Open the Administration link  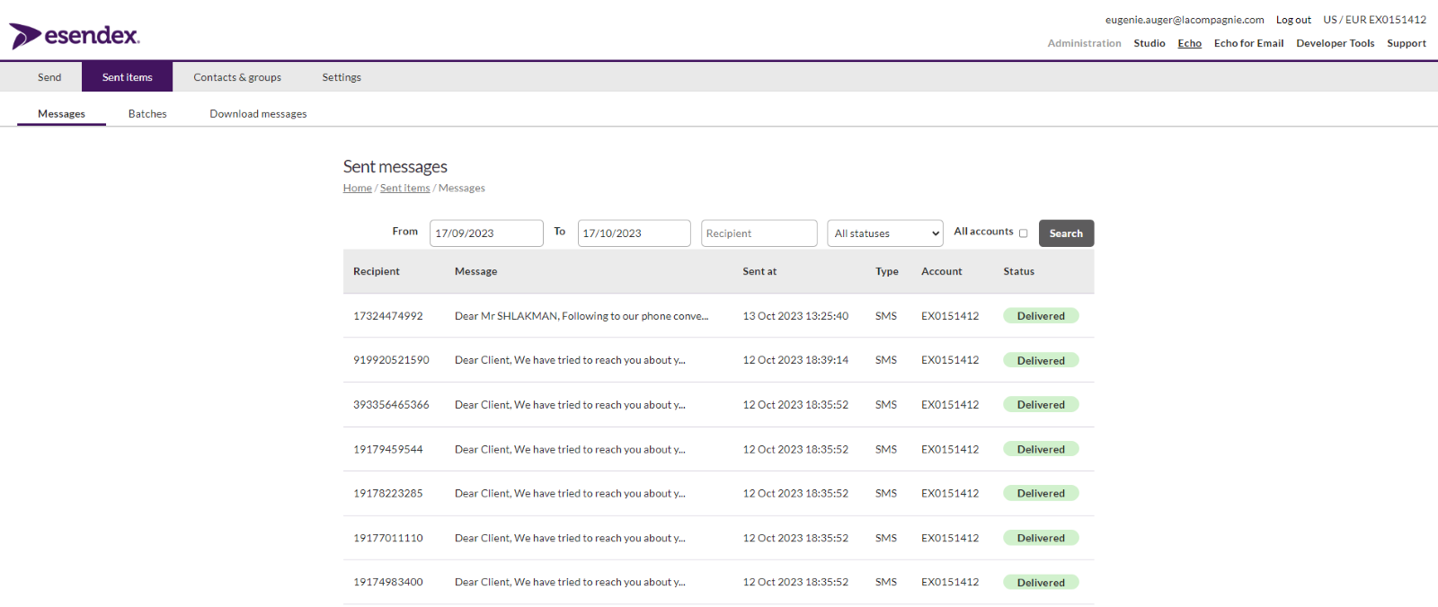coord(1084,43)
